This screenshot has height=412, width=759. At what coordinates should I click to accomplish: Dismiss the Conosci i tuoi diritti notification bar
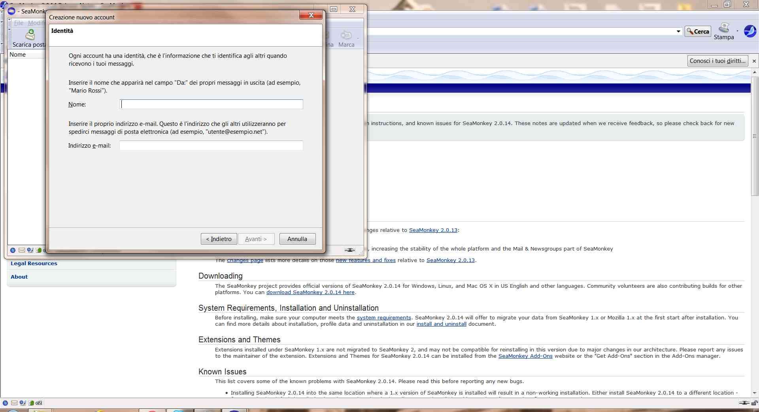(x=754, y=61)
